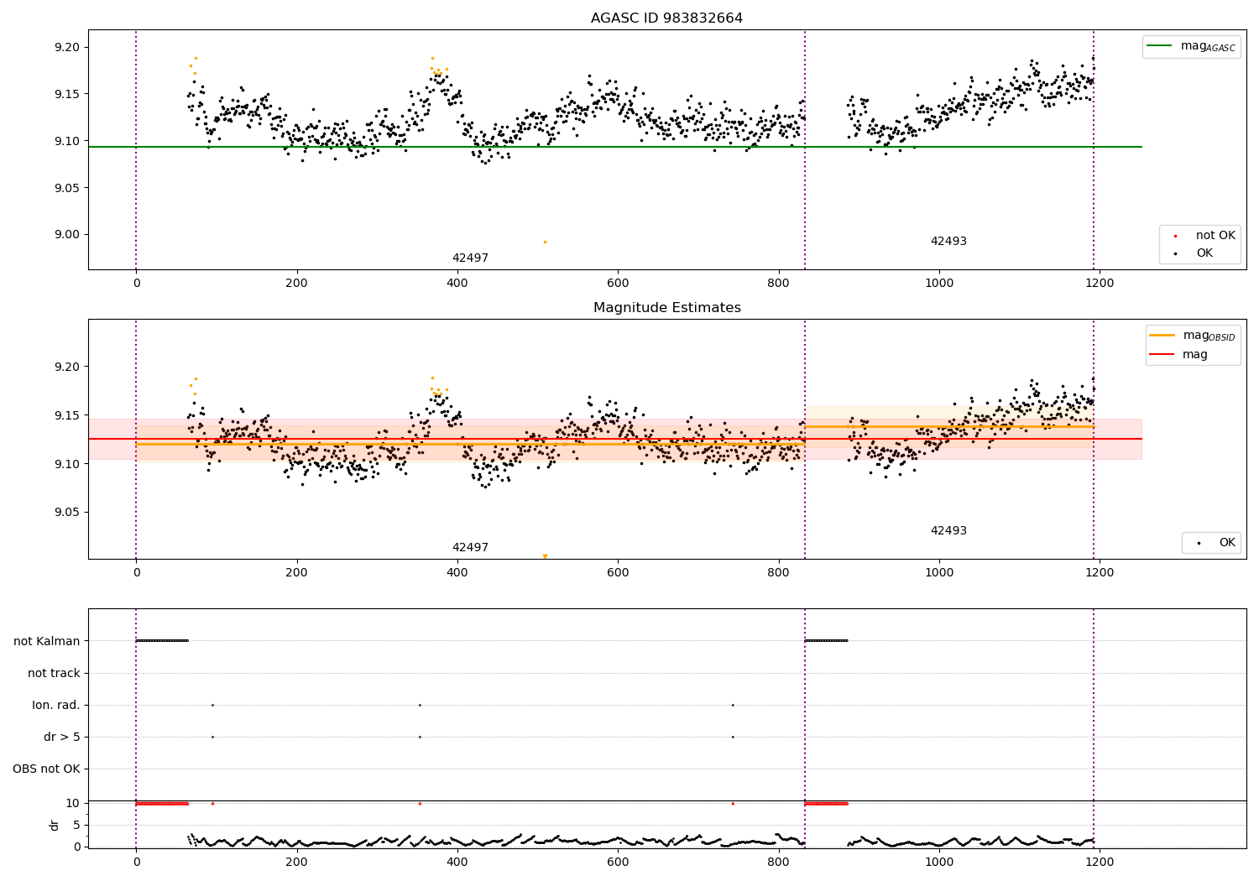This screenshot has width=1259, height=881.
Task: Select the green mag AGASC legend line
Action: click(x=1160, y=46)
